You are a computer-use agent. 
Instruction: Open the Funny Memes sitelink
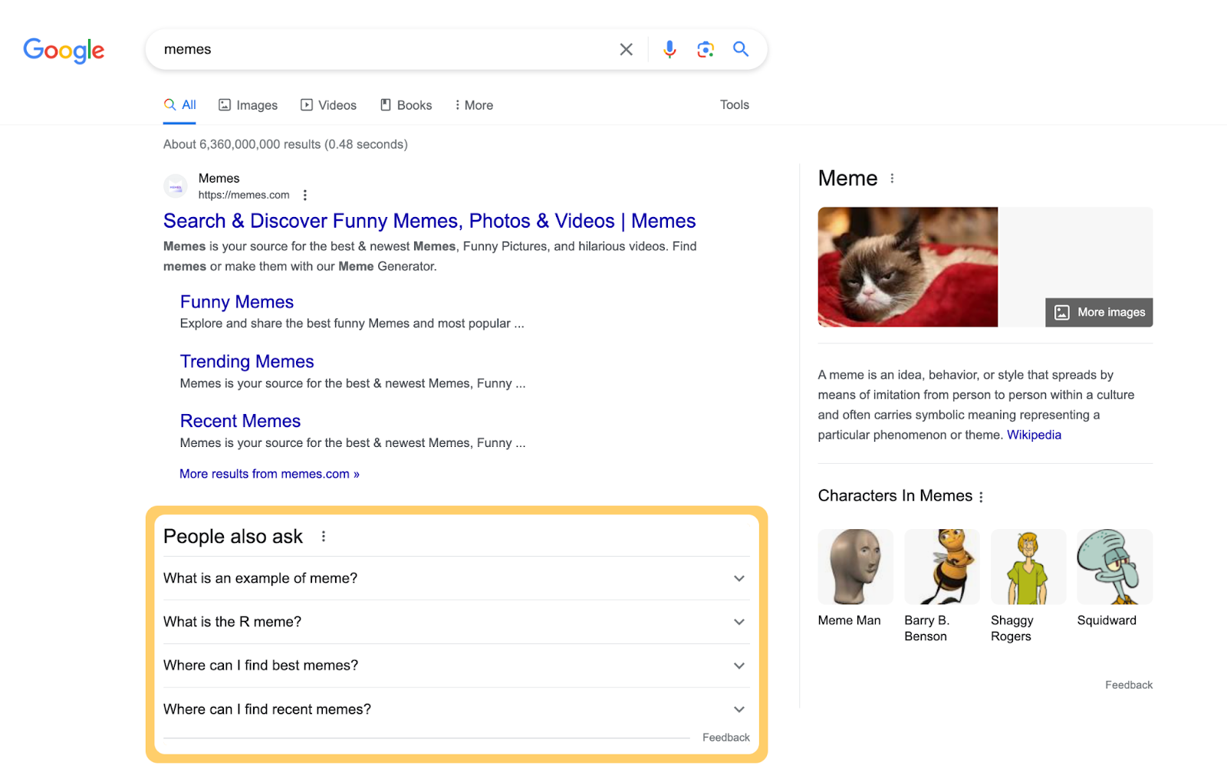click(237, 302)
